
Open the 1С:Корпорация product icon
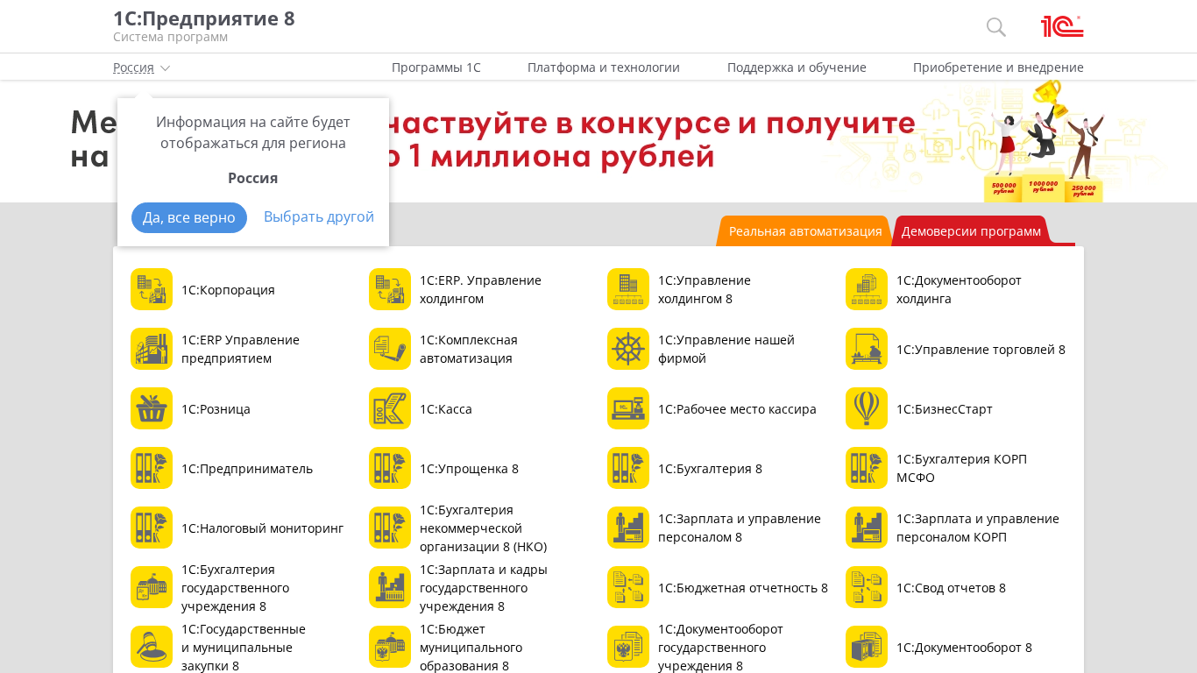pos(152,289)
